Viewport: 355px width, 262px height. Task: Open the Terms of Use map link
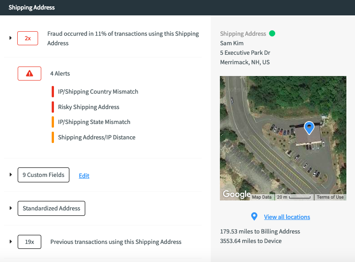click(x=330, y=197)
